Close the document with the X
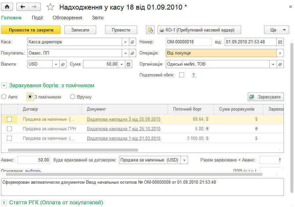The image size is (295, 207). point(290,7)
